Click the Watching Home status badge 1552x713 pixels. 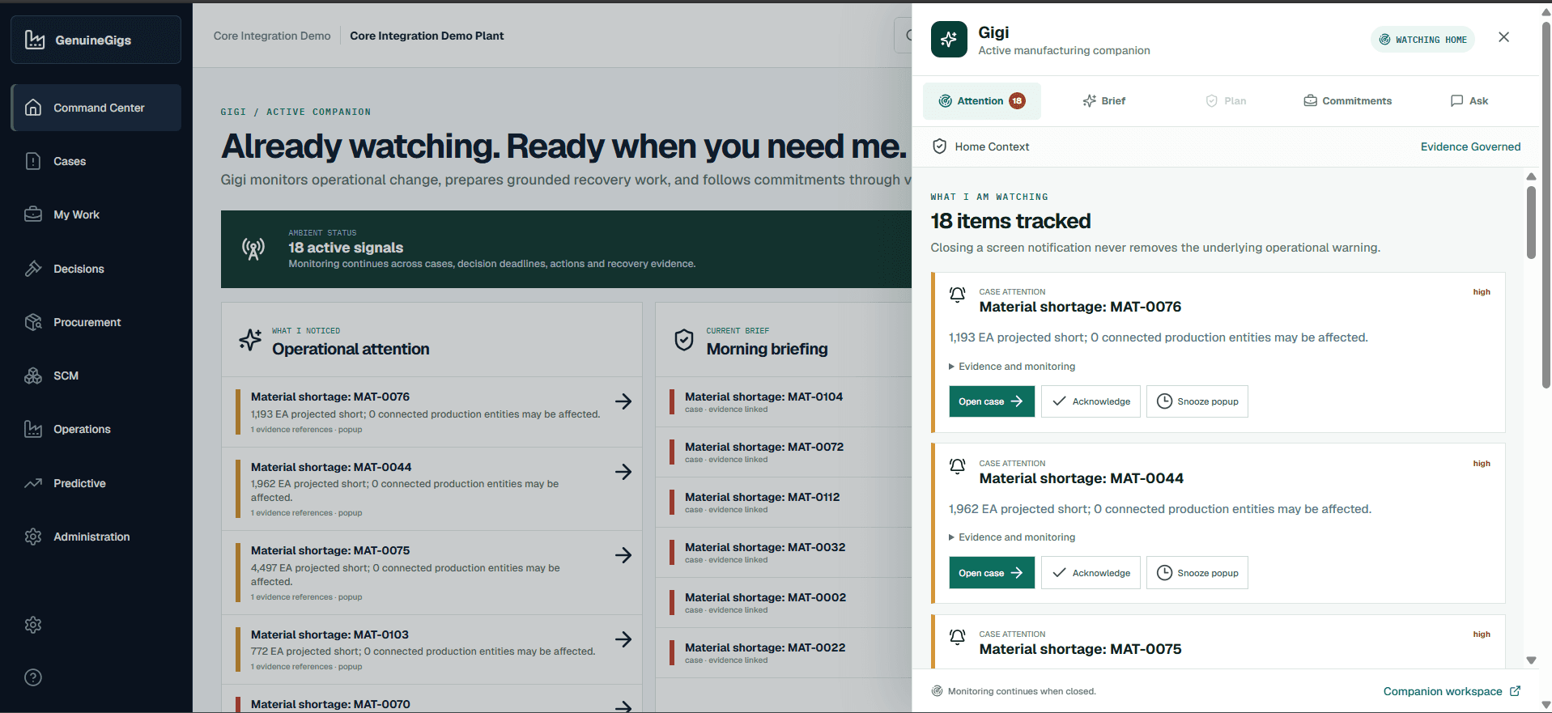(x=1422, y=40)
